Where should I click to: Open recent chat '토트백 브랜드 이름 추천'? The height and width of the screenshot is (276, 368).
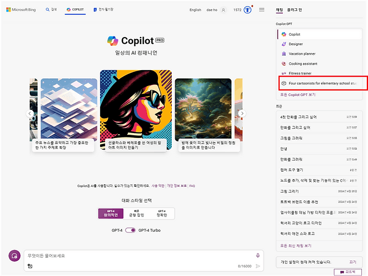click(319, 201)
